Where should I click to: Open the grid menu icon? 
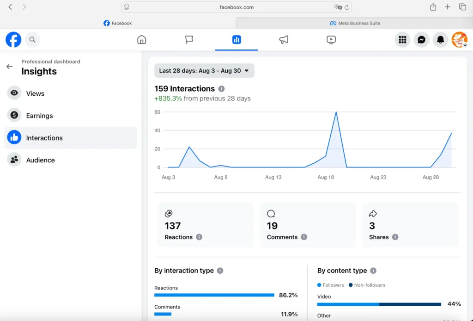click(x=402, y=40)
